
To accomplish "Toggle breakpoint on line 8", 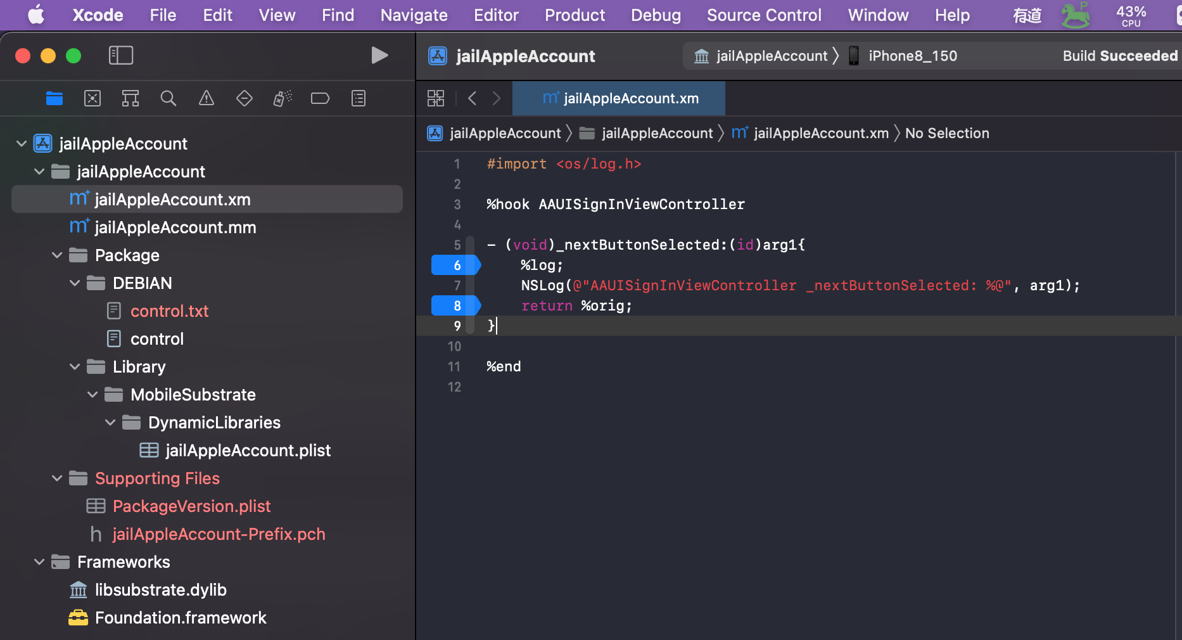I will 456,306.
